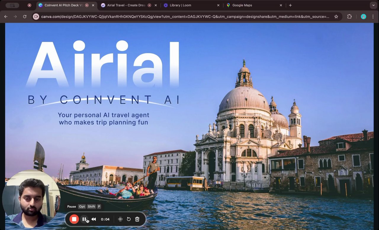The height and width of the screenshot is (230, 379).
Task: Close the Airial Travel tab
Action: pos(156,5)
